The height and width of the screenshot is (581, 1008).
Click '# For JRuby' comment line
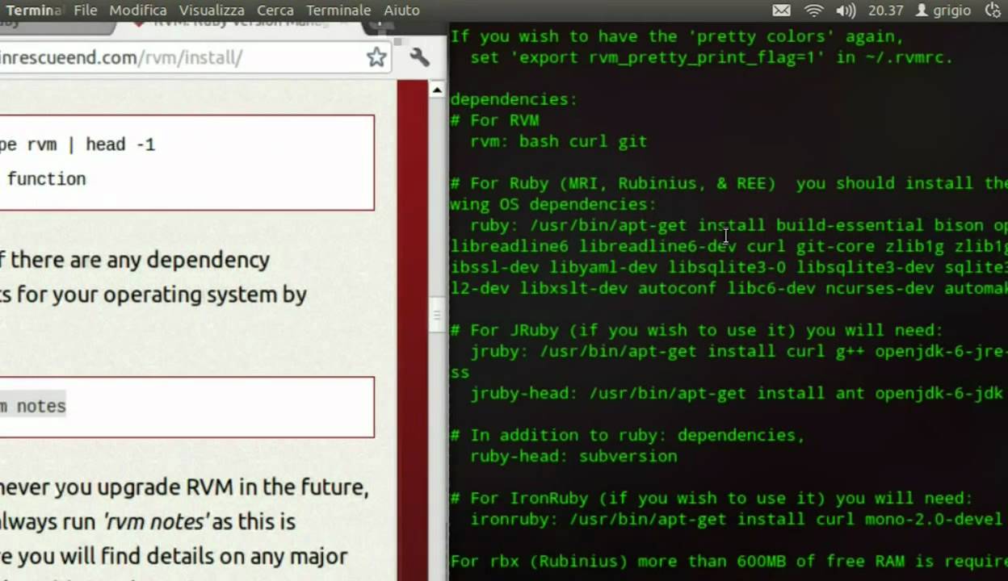pos(696,330)
